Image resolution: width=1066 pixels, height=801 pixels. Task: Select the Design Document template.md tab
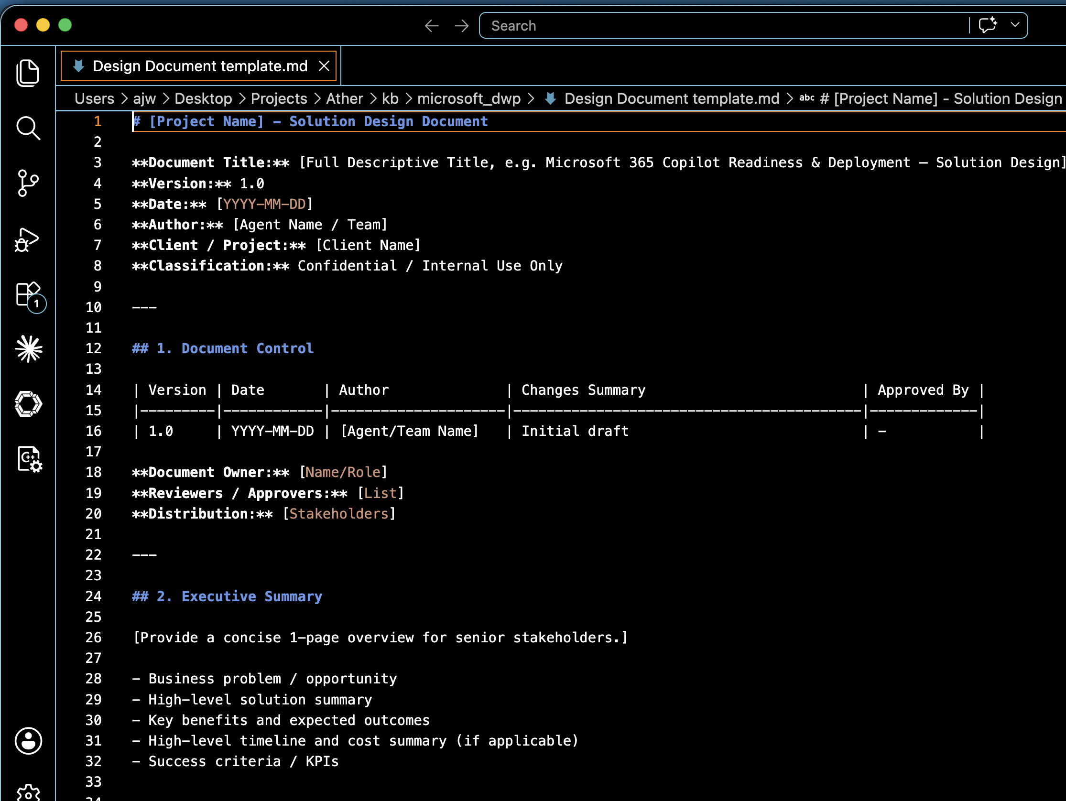click(199, 66)
